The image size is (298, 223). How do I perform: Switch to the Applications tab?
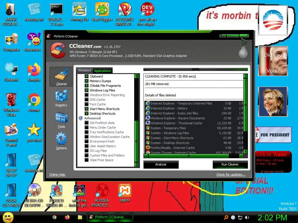click(x=102, y=71)
